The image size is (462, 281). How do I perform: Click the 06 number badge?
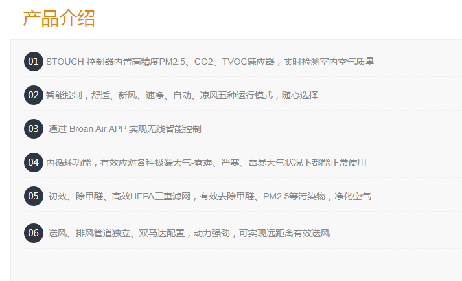[x=34, y=233]
